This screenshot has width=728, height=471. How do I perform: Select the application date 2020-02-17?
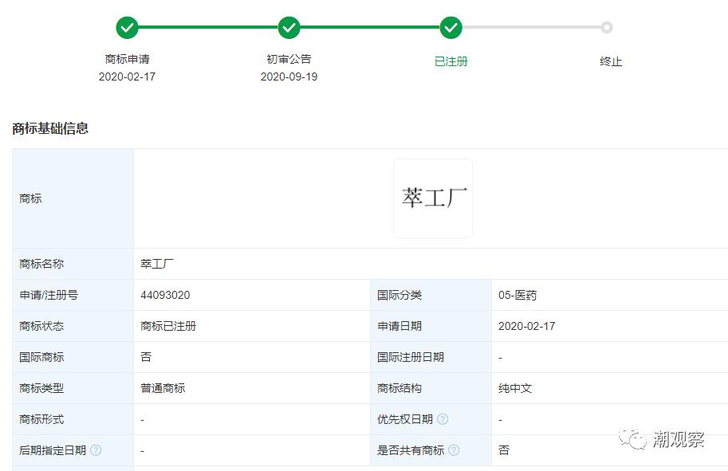pos(527,326)
